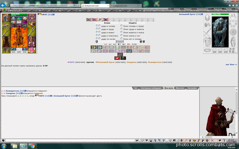Click the claw-slash ability icon
Image resolution: width=239 pixels, height=149 pixels.
(120, 54)
